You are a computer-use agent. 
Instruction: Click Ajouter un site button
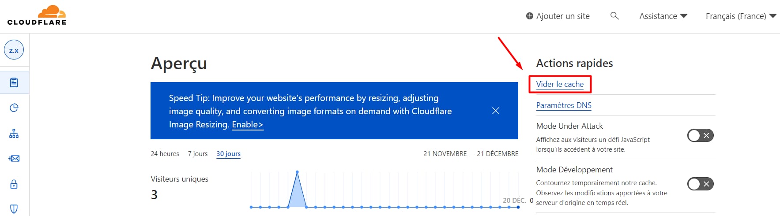pos(558,16)
